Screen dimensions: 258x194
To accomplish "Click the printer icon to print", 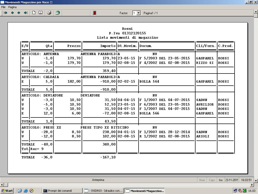I will click(x=49, y=13).
